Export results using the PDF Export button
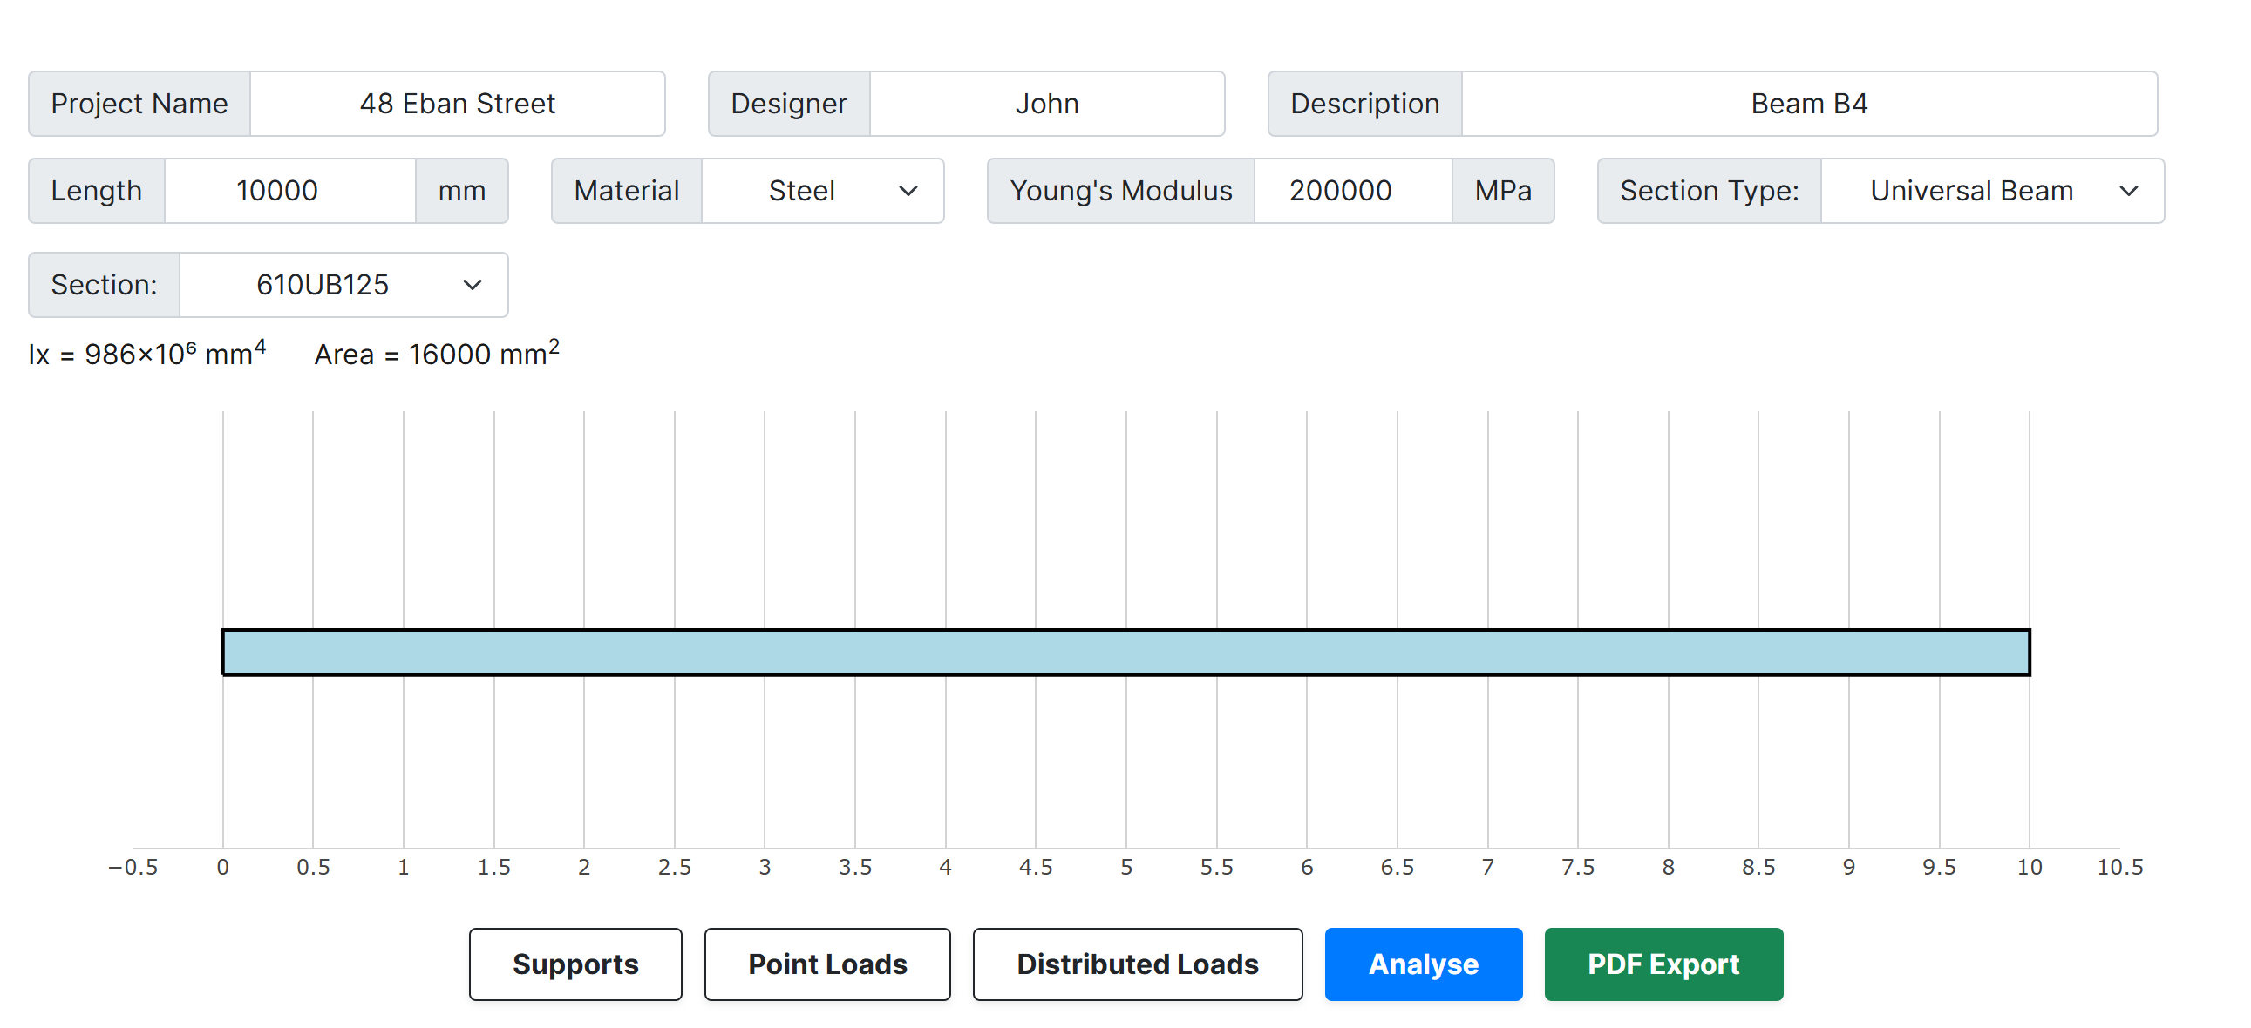 1663,964
